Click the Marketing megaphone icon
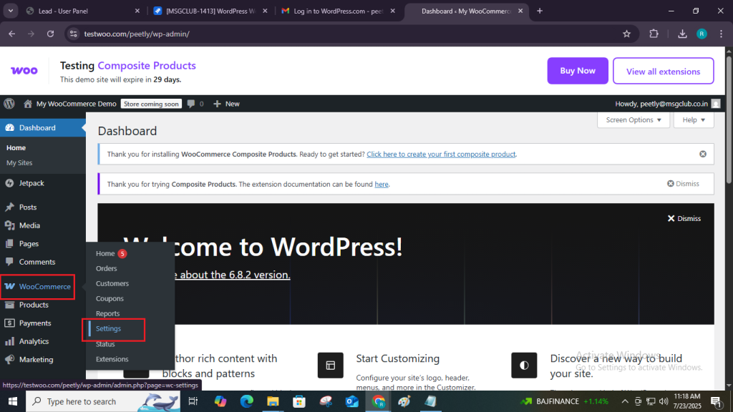733x412 pixels. coord(10,359)
